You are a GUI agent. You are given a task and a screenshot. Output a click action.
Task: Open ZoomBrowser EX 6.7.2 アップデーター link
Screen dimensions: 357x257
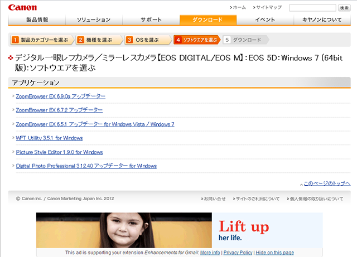coord(59,110)
